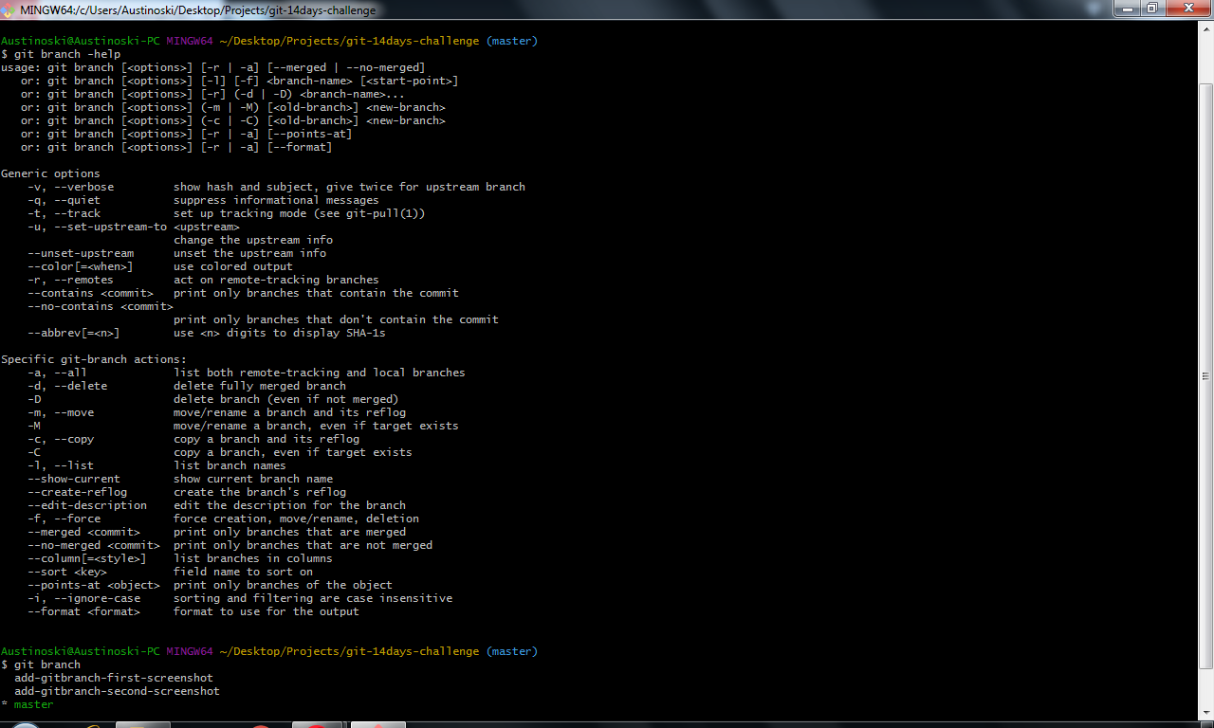Image resolution: width=1214 pixels, height=728 pixels.
Task: Click the '-l, --list' option
Action: tap(61, 465)
